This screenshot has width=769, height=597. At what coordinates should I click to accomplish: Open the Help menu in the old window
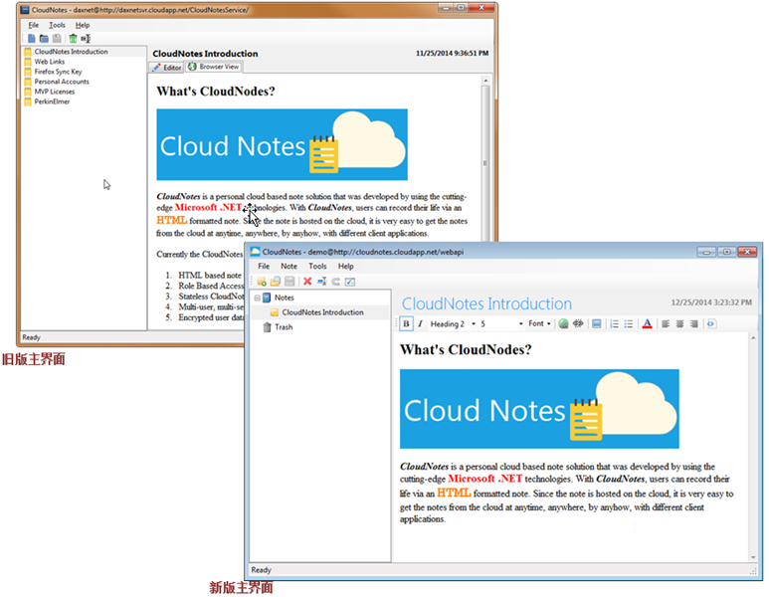click(82, 25)
